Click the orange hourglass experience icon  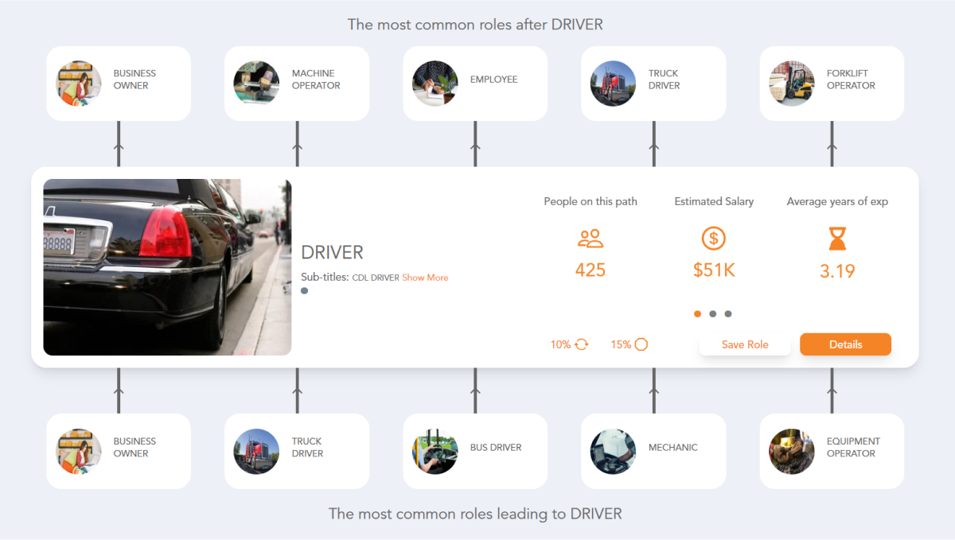point(836,238)
